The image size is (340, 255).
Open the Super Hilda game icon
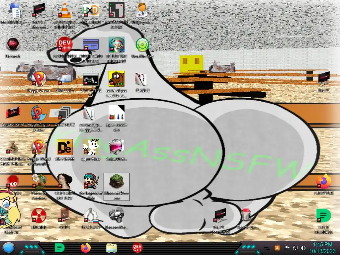pyautogui.click(x=91, y=150)
